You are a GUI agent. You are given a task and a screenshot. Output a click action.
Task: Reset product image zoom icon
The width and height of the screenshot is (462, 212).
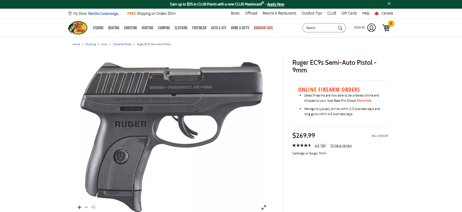93,207
